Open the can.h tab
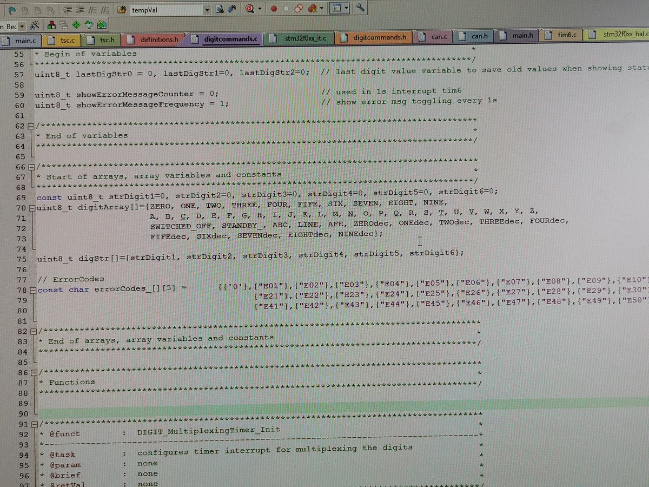Image resolution: width=649 pixels, height=487 pixels. pyautogui.click(x=474, y=37)
